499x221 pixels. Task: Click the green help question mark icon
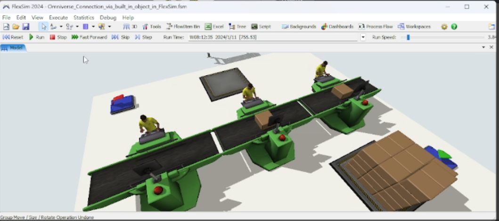click(454, 27)
